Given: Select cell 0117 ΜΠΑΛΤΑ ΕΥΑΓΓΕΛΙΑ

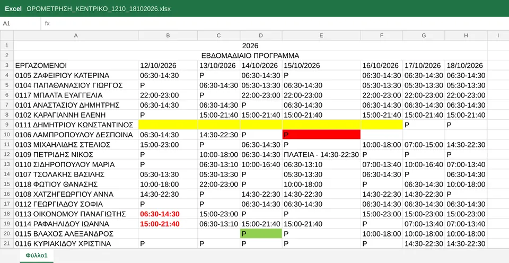Looking at the screenshot, I should (76, 95).
